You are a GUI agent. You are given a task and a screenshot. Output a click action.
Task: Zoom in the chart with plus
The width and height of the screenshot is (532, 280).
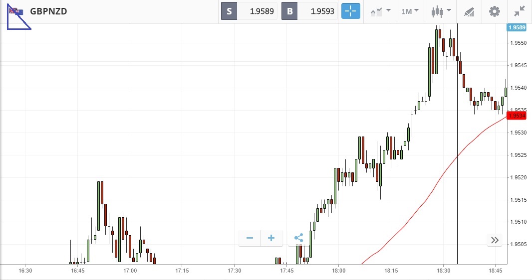[271, 238]
